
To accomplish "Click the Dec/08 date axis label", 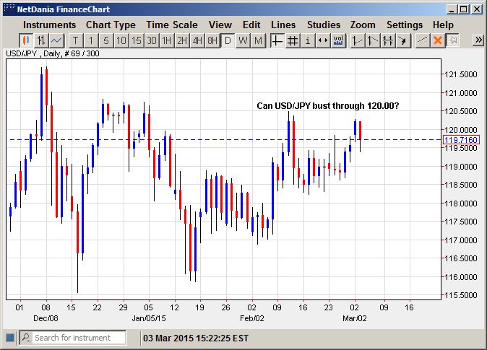I will tap(46, 318).
